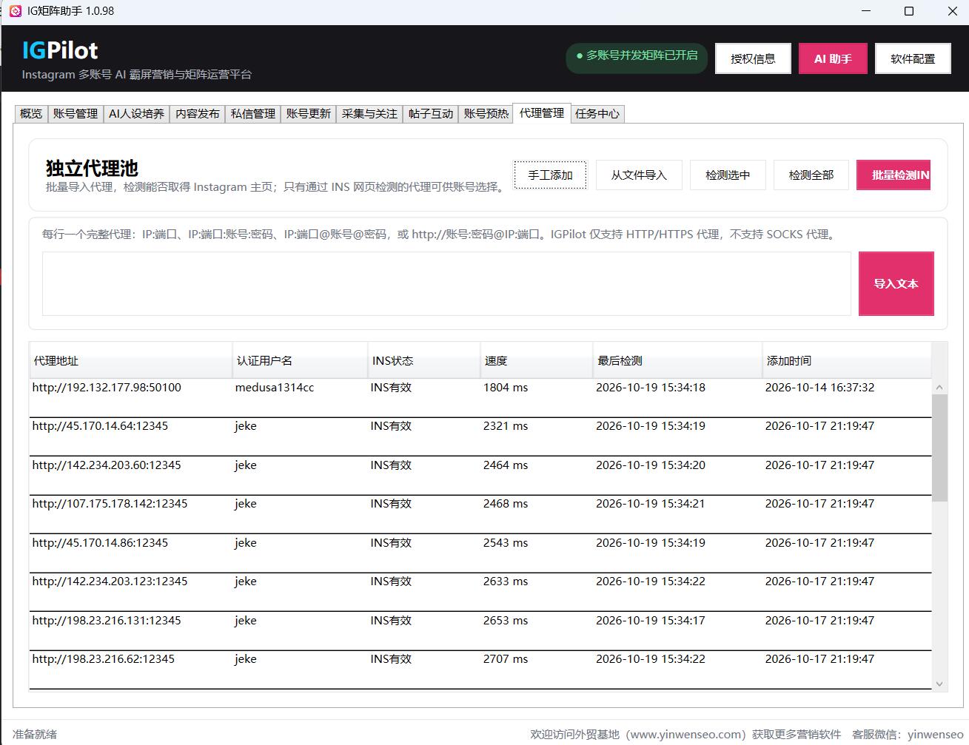The width and height of the screenshot is (969, 745).
Task: Select the 账号预热 tab
Action: 486,114
